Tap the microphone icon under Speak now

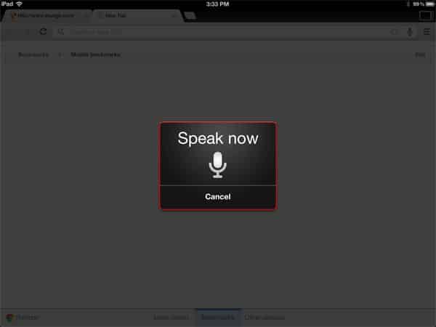pyautogui.click(x=218, y=165)
